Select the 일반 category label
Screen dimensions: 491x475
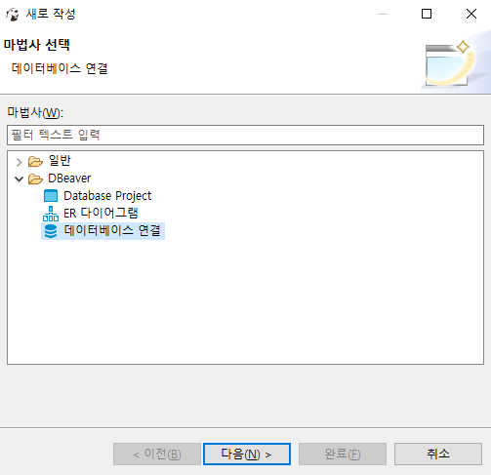(x=60, y=161)
